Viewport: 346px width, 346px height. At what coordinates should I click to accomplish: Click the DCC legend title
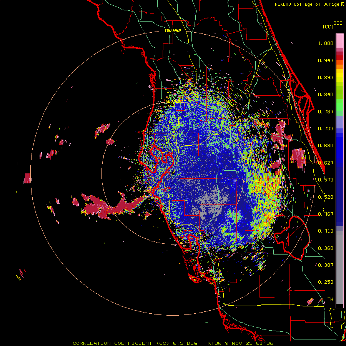pyautogui.click(x=338, y=23)
